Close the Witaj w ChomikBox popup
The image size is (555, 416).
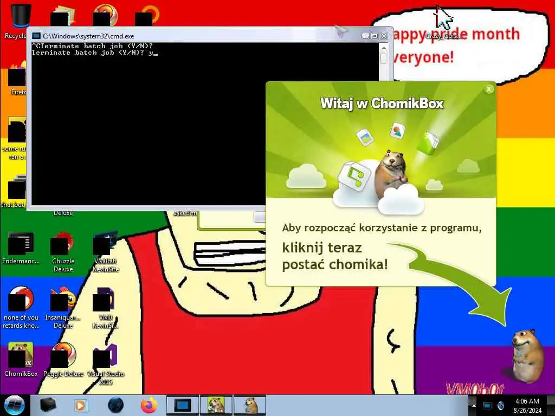489,89
